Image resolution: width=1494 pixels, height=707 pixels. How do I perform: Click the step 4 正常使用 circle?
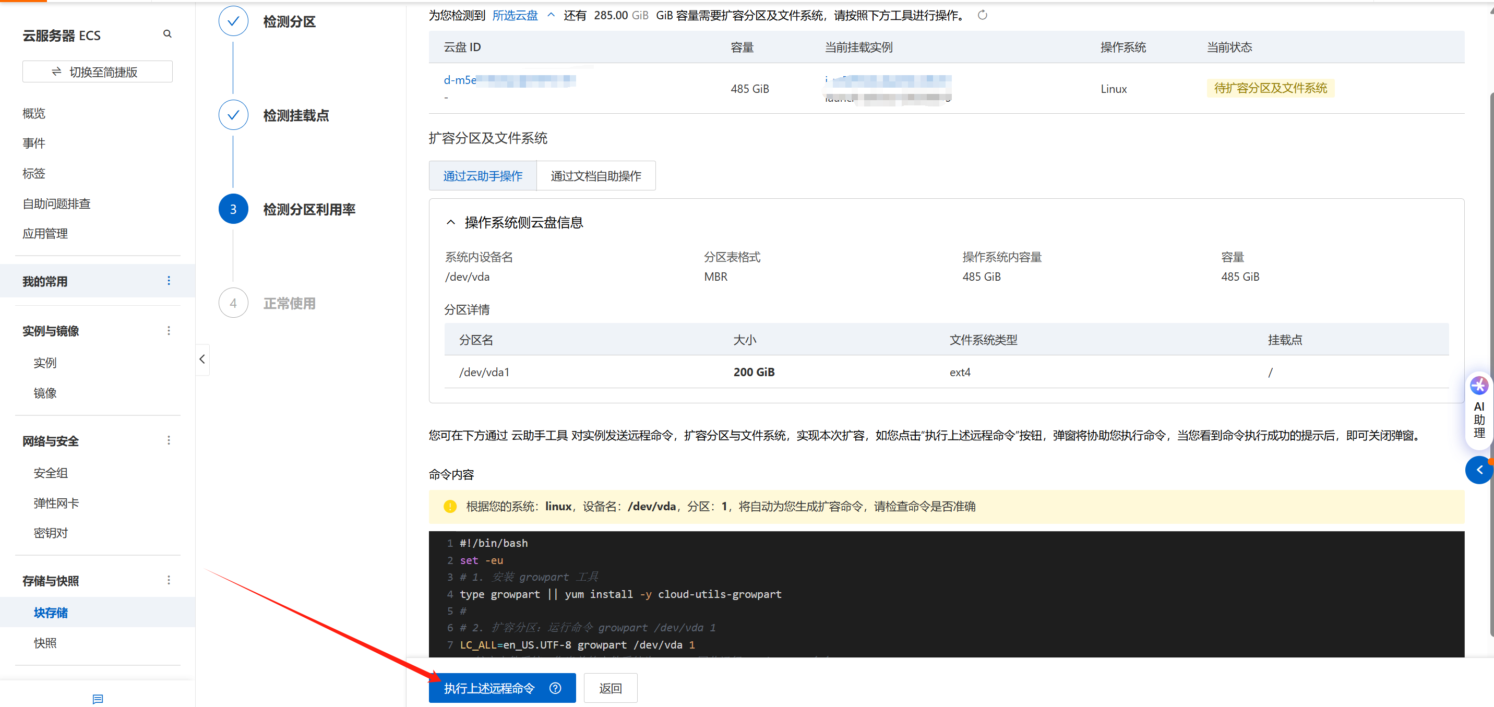[233, 303]
